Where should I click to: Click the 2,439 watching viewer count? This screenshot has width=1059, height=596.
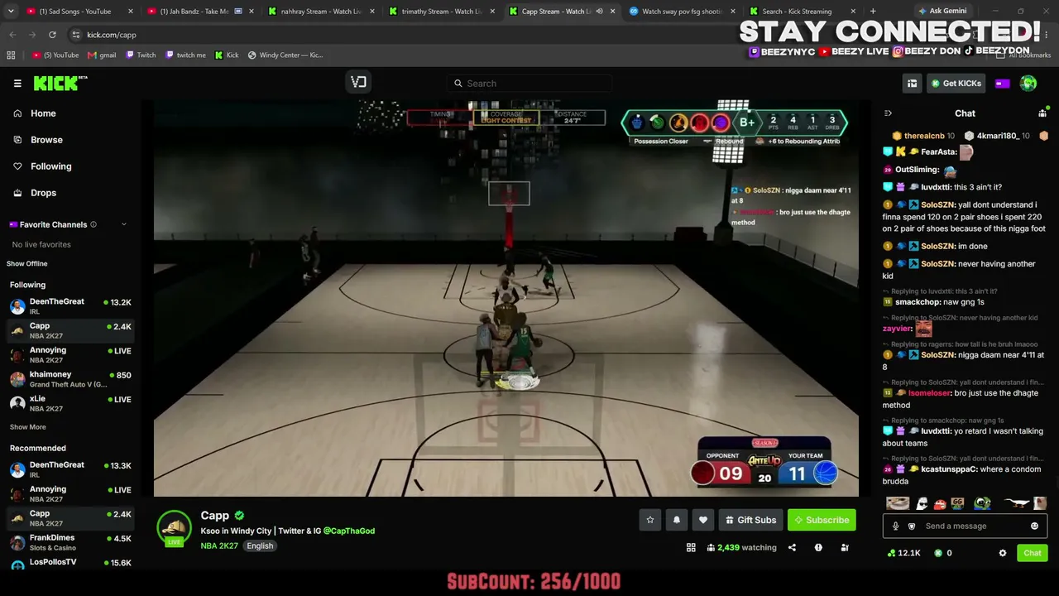point(741,547)
